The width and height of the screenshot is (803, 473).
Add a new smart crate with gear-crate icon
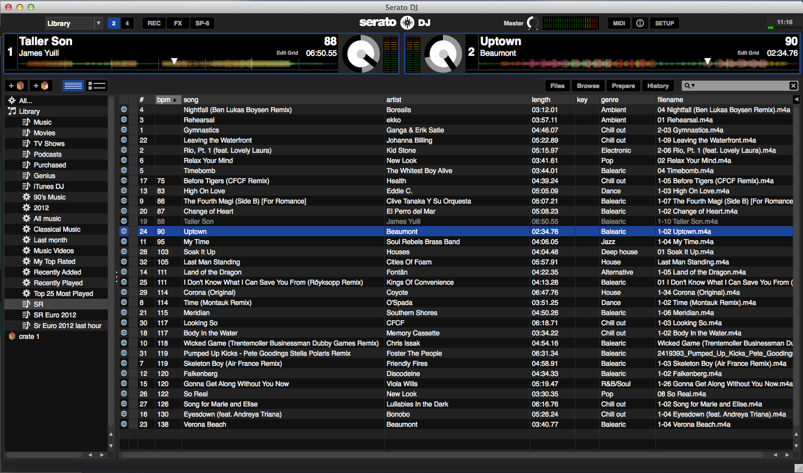(x=41, y=86)
